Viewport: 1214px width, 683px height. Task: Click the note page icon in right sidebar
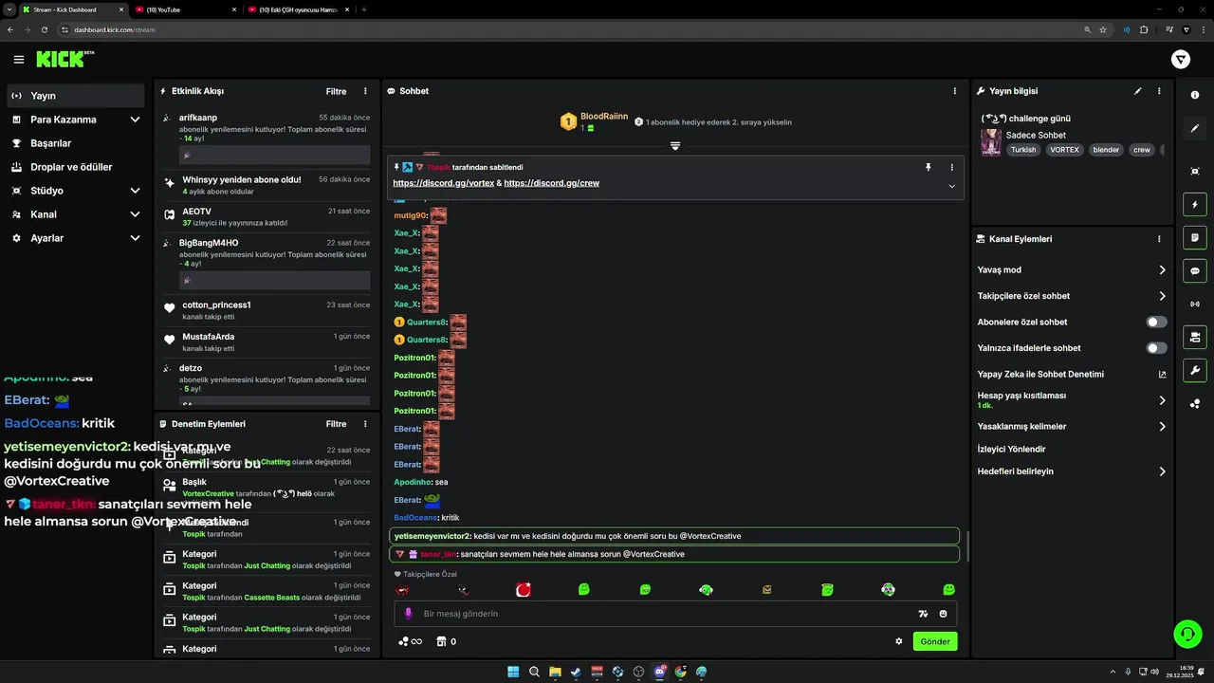click(x=1195, y=237)
